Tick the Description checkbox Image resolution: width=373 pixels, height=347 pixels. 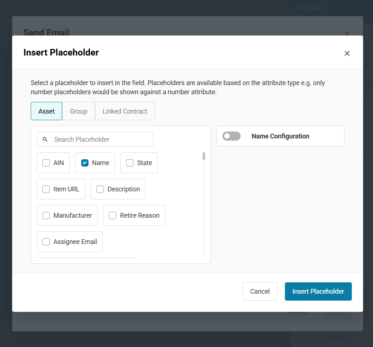100,189
